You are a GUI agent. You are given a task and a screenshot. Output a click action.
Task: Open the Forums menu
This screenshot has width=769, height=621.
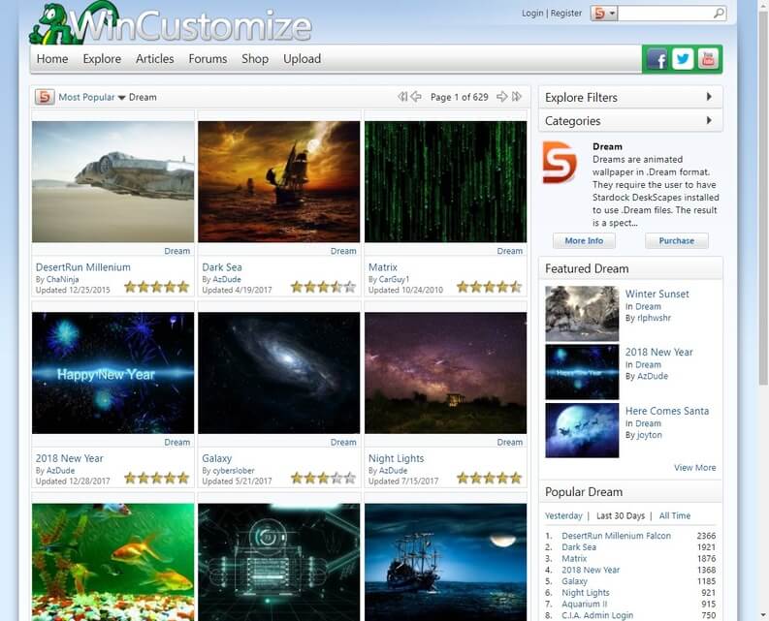point(208,59)
